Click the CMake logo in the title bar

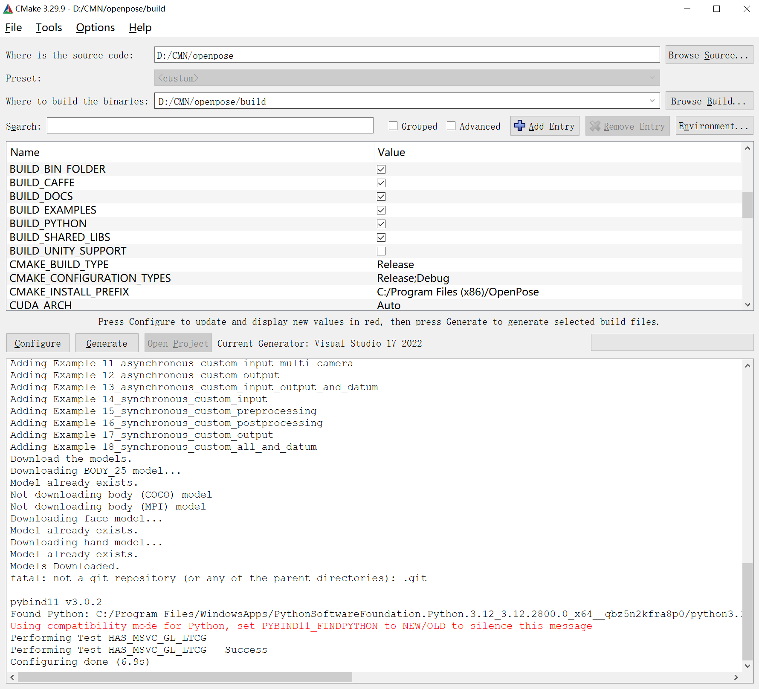(8, 9)
